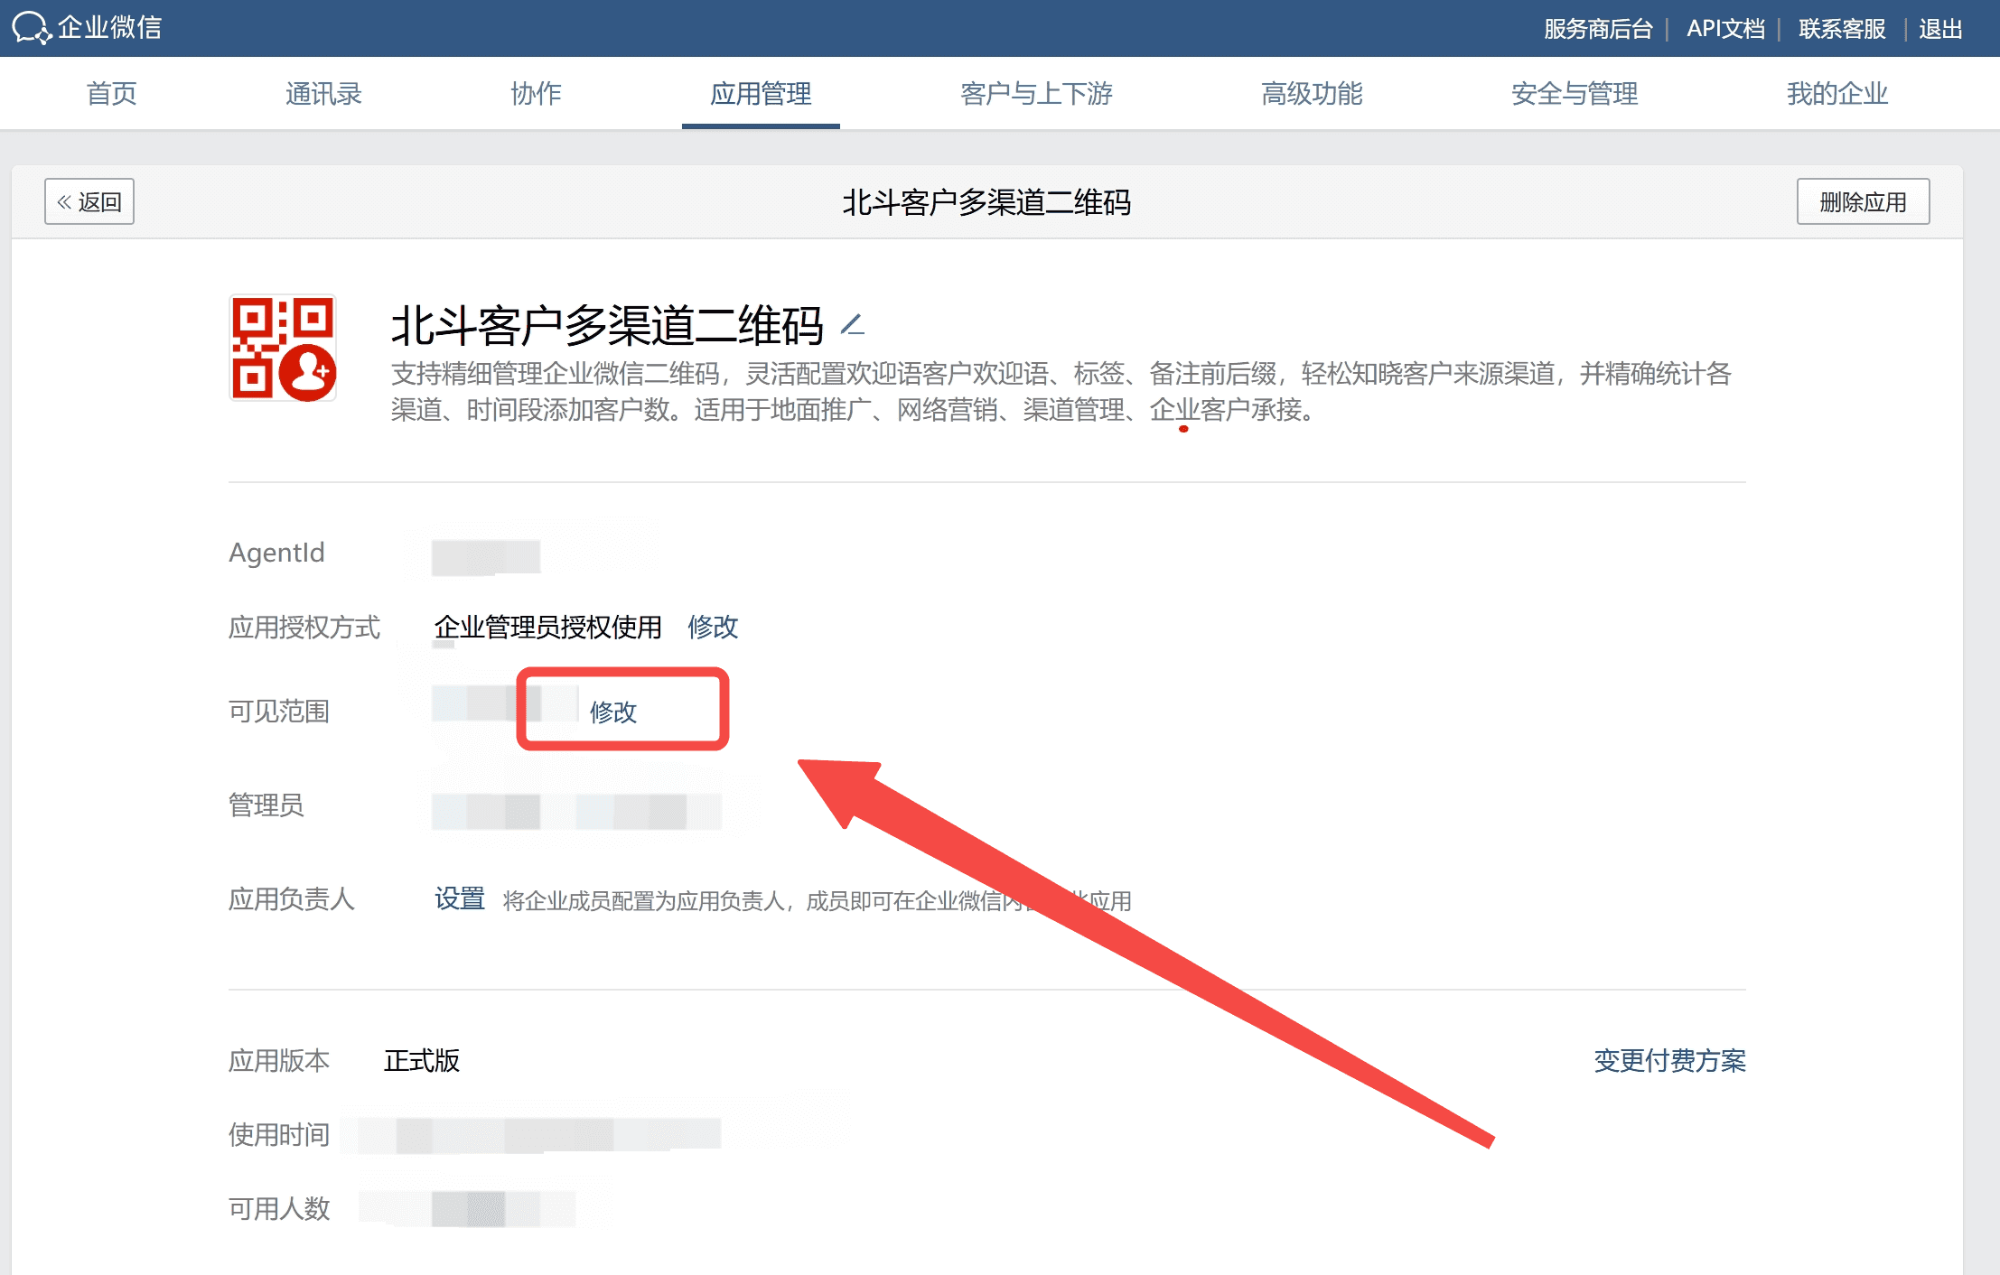Click the 删除应用 button
The image size is (2000, 1275).
pos(1863,201)
